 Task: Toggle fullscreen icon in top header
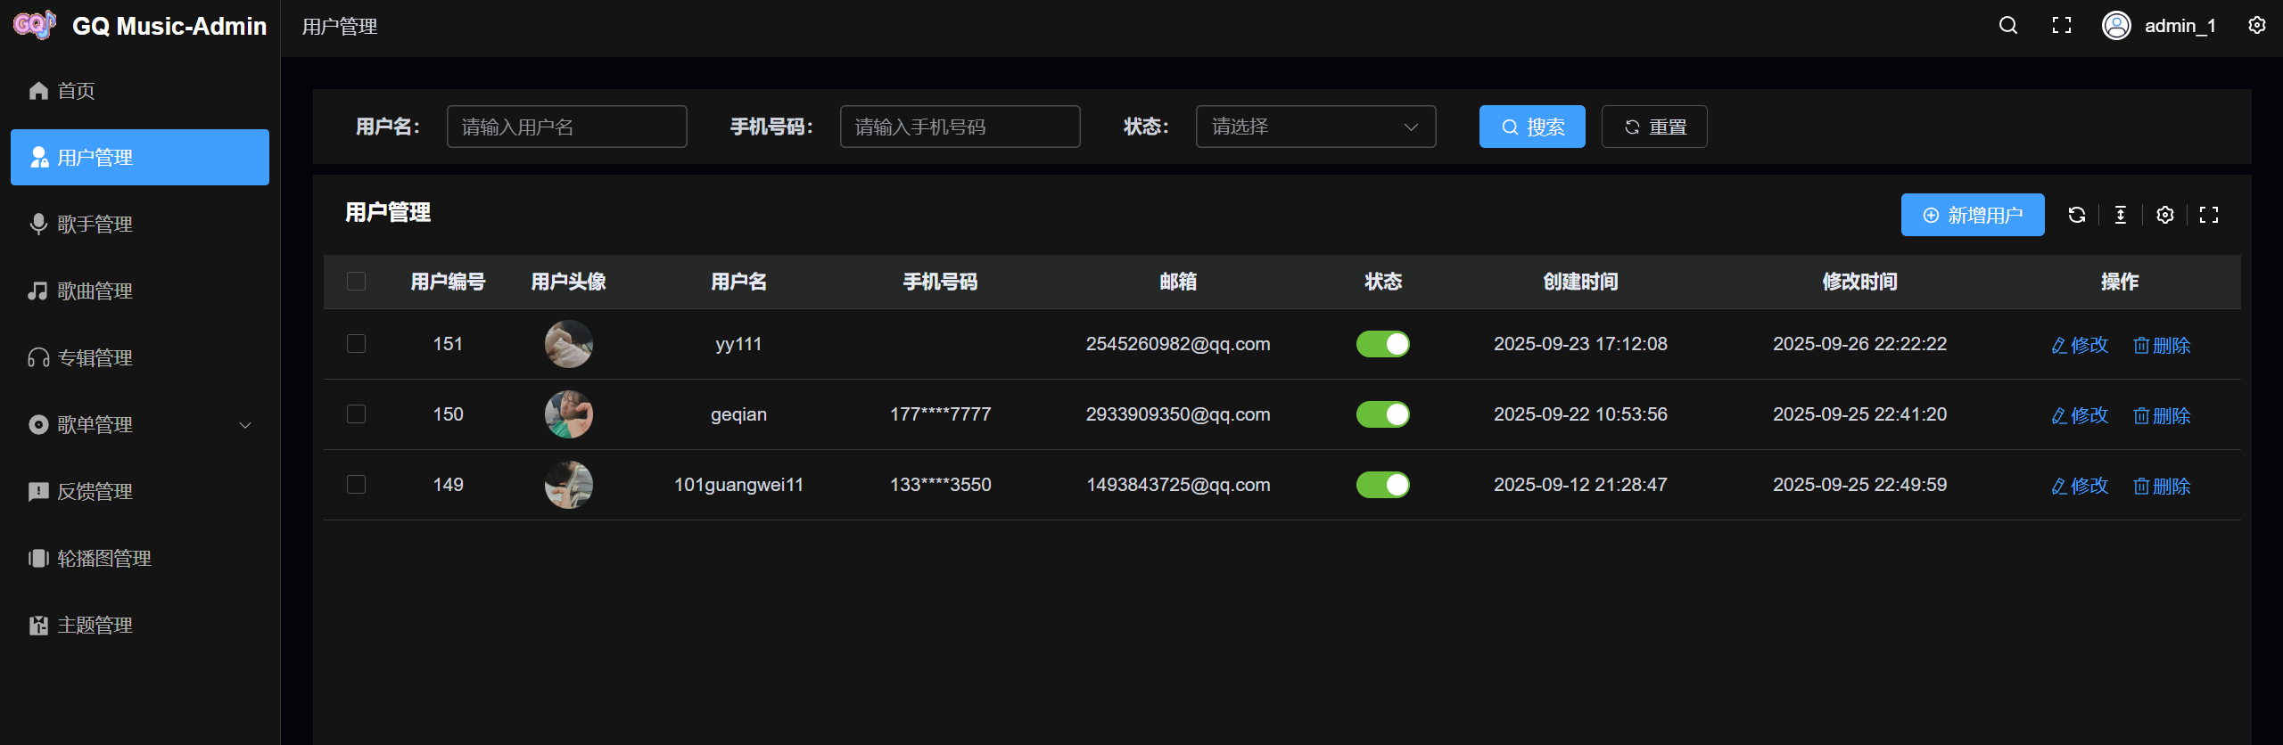point(2061,26)
